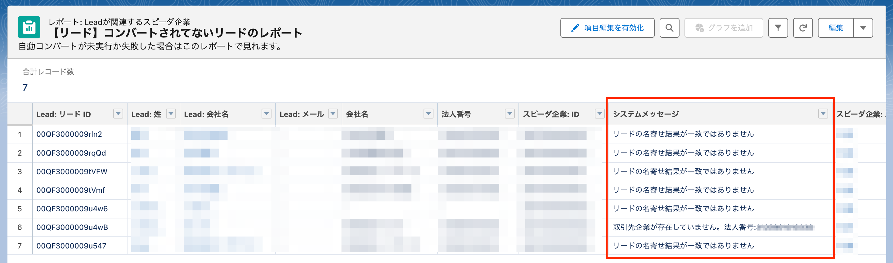Open the Lead: リード ID column menu
This screenshot has width=893, height=263.
(118, 113)
